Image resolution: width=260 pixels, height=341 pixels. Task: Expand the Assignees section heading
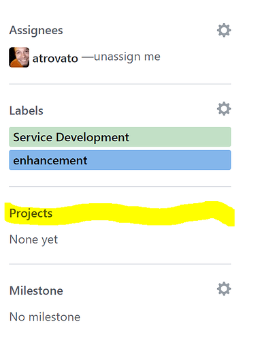point(36,31)
